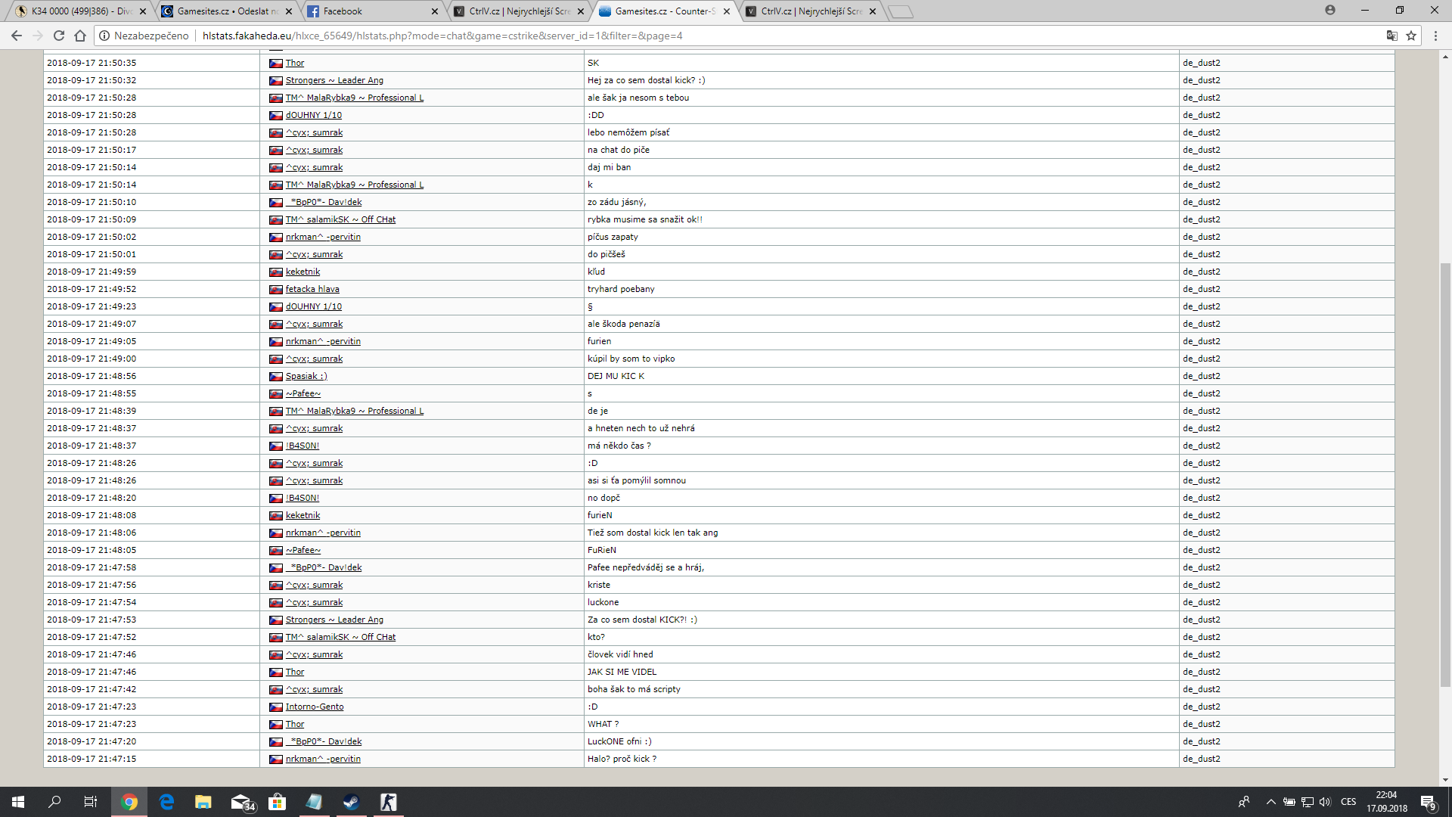
Task: Click the browser home icon
Action: point(80,36)
